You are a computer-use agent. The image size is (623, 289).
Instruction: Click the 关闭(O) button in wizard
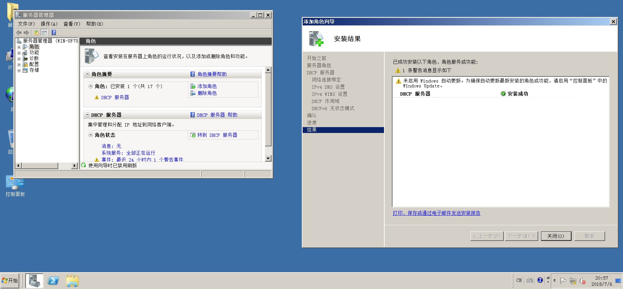coord(556,236)
